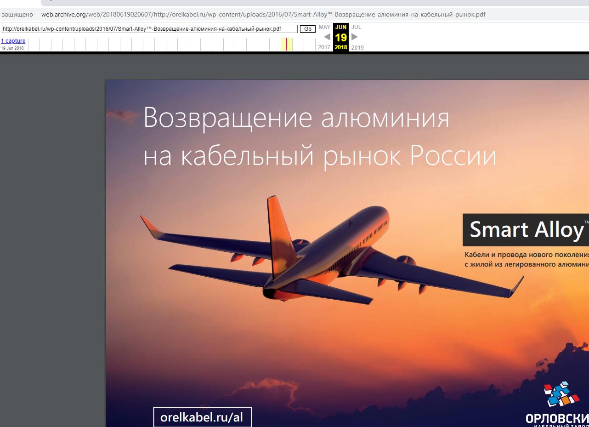This screenshot has height=427, width=589.
Task: Click the heading line "Возвращение алюминия"
Action: click(x=296, y=118)
